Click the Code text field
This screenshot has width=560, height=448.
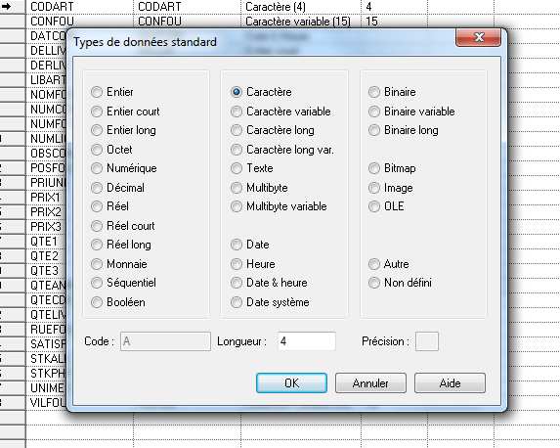click(x=165, y=341)
